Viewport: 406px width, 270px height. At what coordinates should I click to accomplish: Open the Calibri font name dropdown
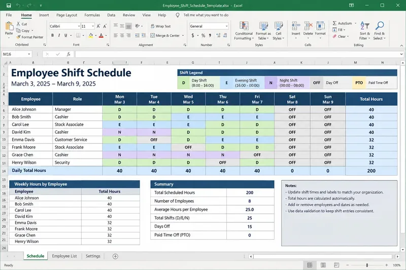click(79, 26)
